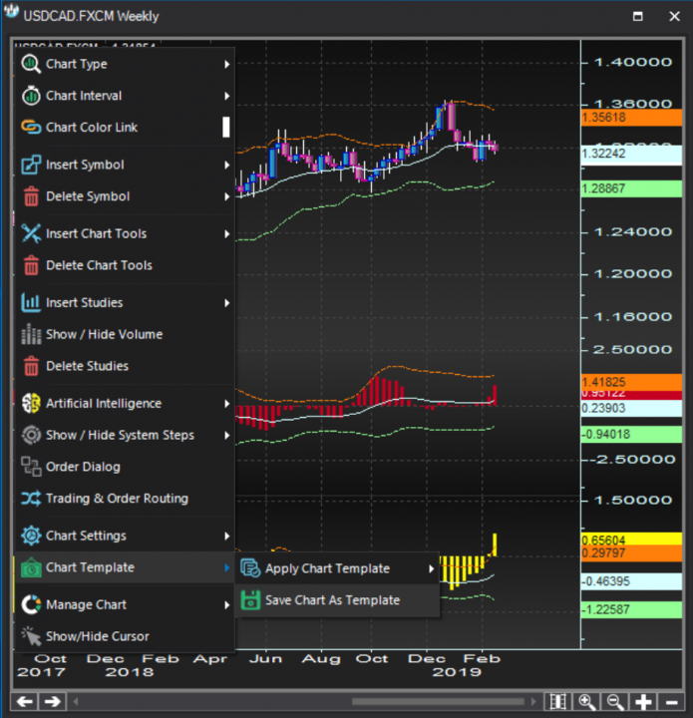Click the Chart Settings gear icon
This screenshot has height=718, width=693.
point(31,536)
